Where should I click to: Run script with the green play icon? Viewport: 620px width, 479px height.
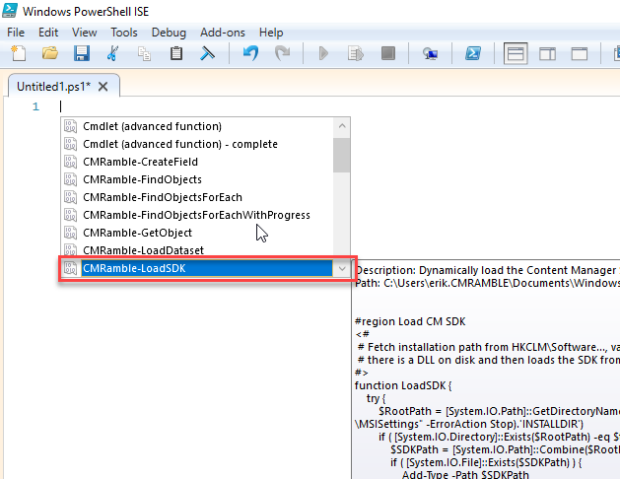pos(323,53)
